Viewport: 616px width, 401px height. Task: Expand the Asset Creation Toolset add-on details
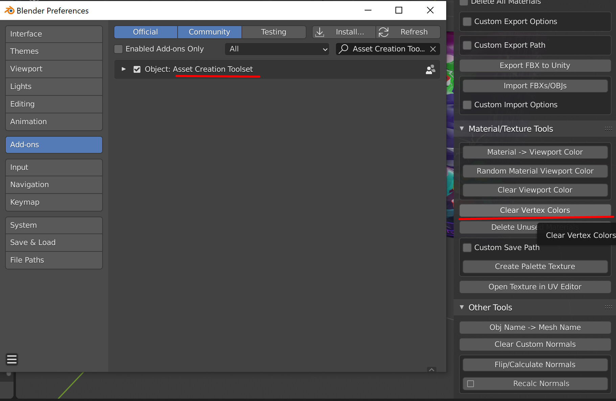[x=123, y=69]
